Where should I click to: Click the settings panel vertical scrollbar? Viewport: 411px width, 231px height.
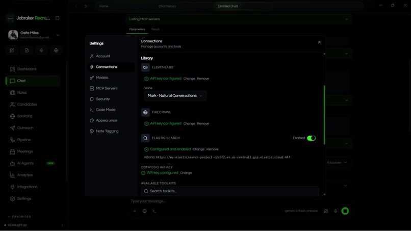(324, 115)
